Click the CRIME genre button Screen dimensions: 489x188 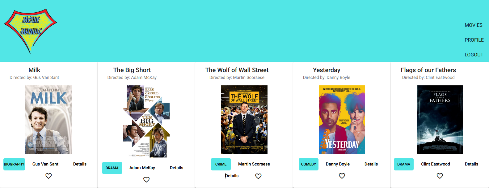click(221, 164)
